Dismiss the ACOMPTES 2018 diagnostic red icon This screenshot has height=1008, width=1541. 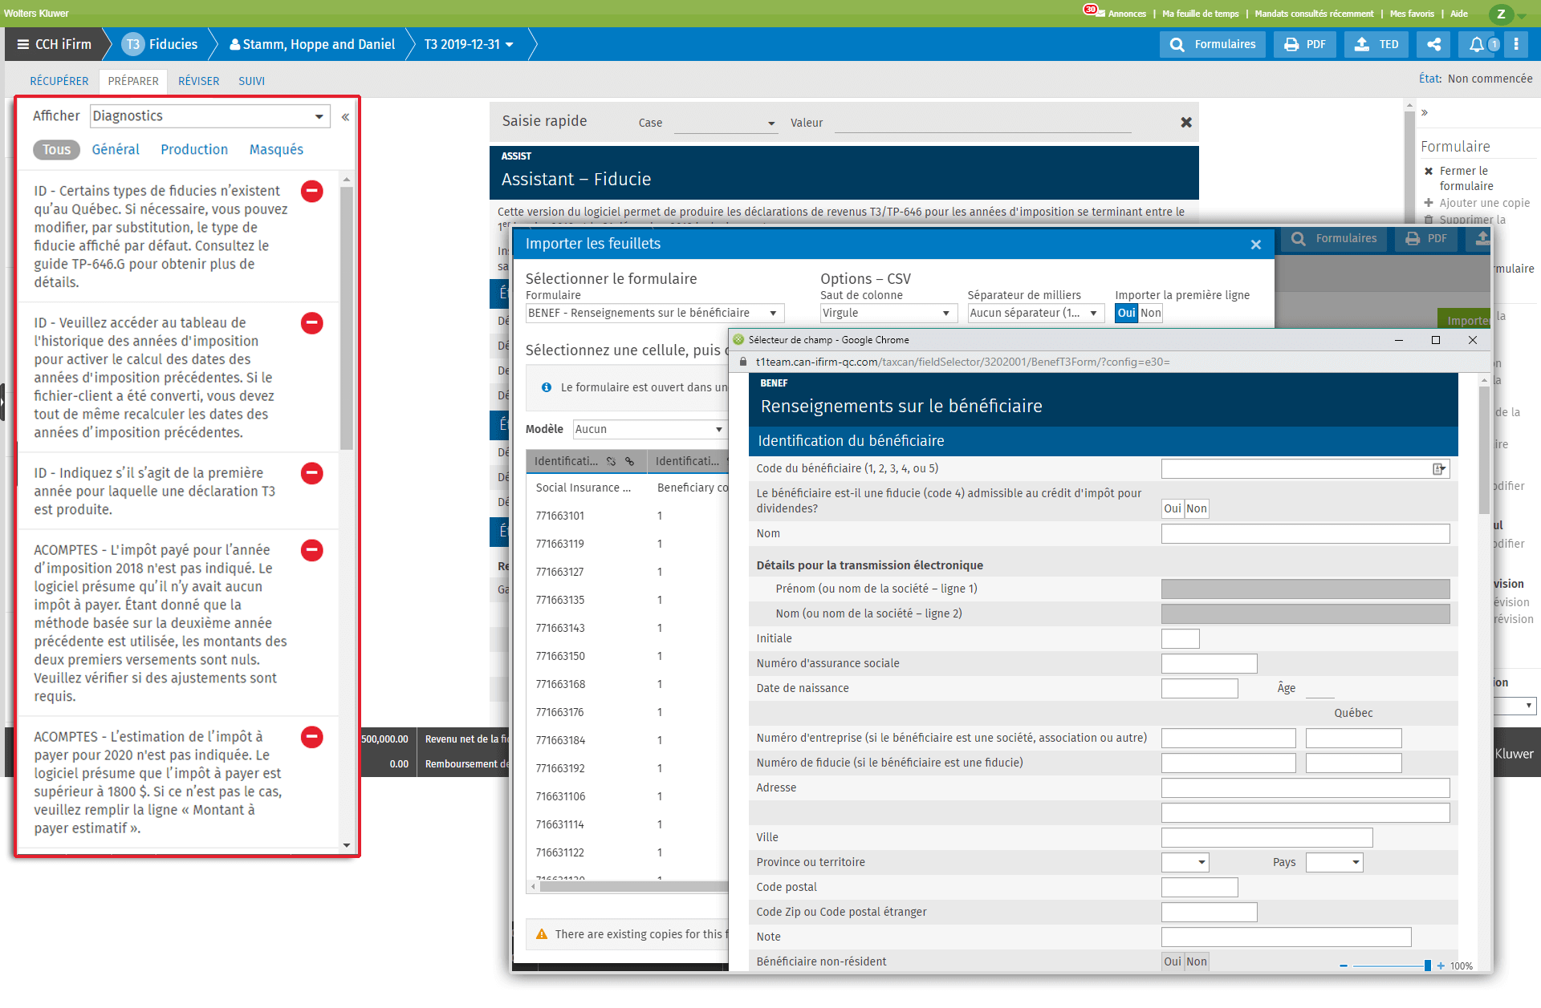(311, 550)
